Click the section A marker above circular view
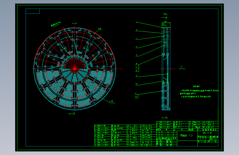239x155 pixels. coord(76,23)
